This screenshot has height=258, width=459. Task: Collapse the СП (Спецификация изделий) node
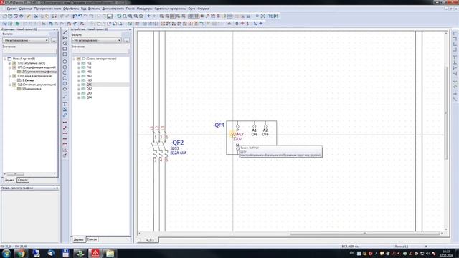[x=9, y=67]
